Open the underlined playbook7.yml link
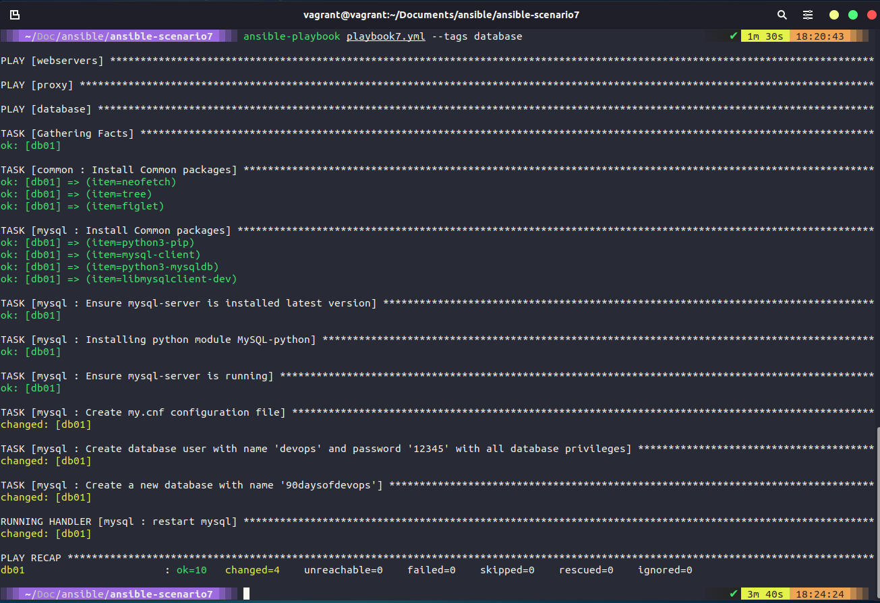The height and width of the screenshot is (603, 880). coord(385,36)
